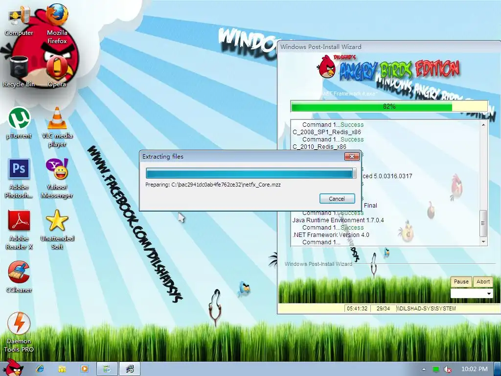The width and height of the screenshot is (501, 376).
Task: Select C_2010_Redis_x86 log entry
Action: (319, 147)
